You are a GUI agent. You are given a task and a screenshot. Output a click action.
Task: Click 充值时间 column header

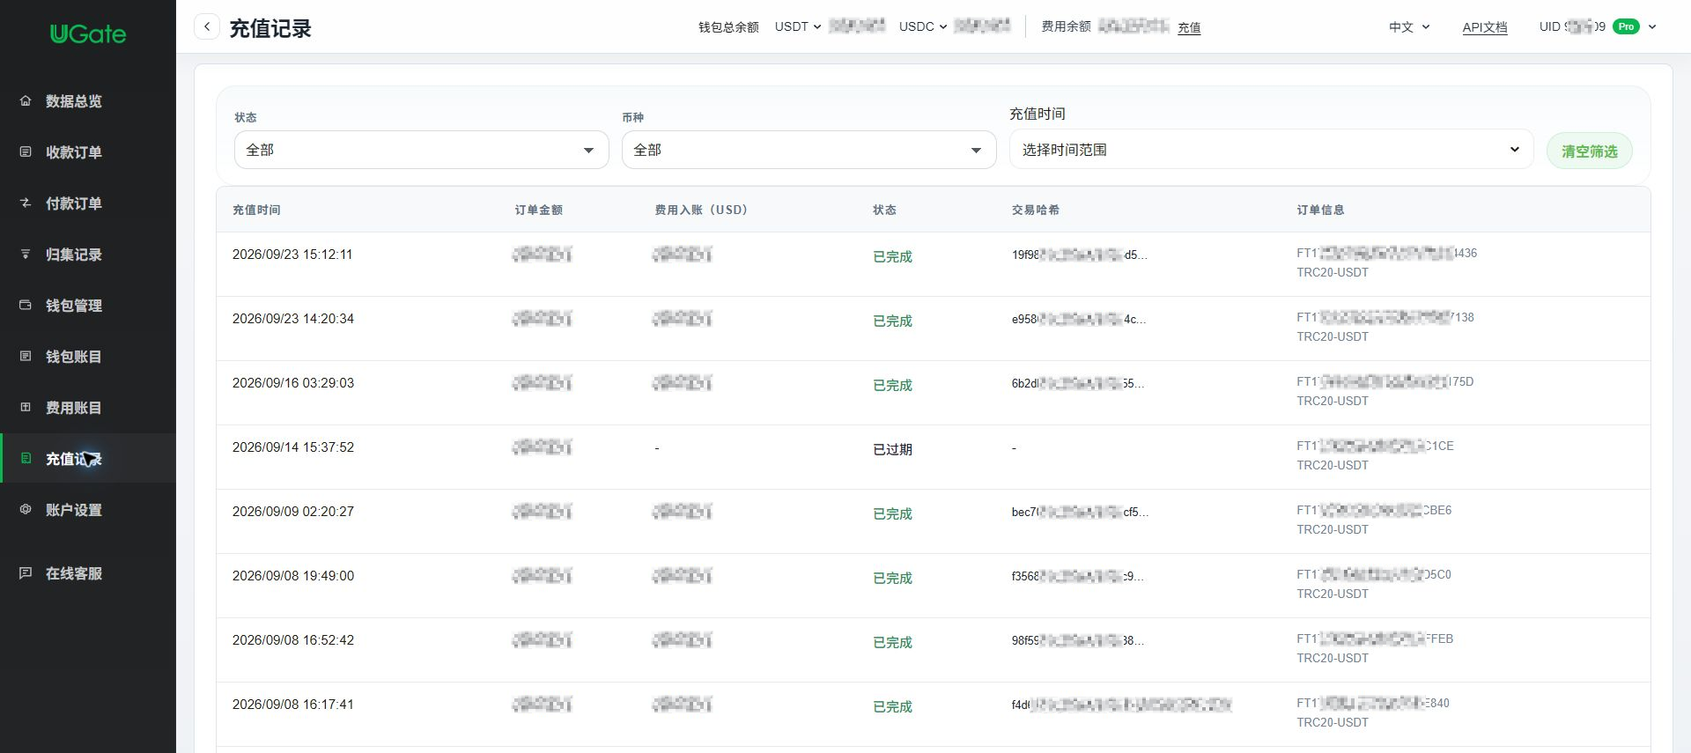pyautogui.click(x=256, y=210)
